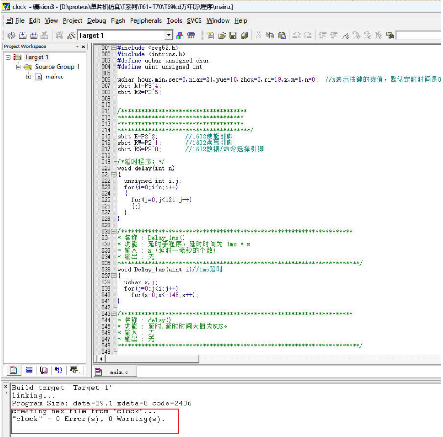Open the Debug menu
This screenshot has width=443, height=437.
[96, 20]
